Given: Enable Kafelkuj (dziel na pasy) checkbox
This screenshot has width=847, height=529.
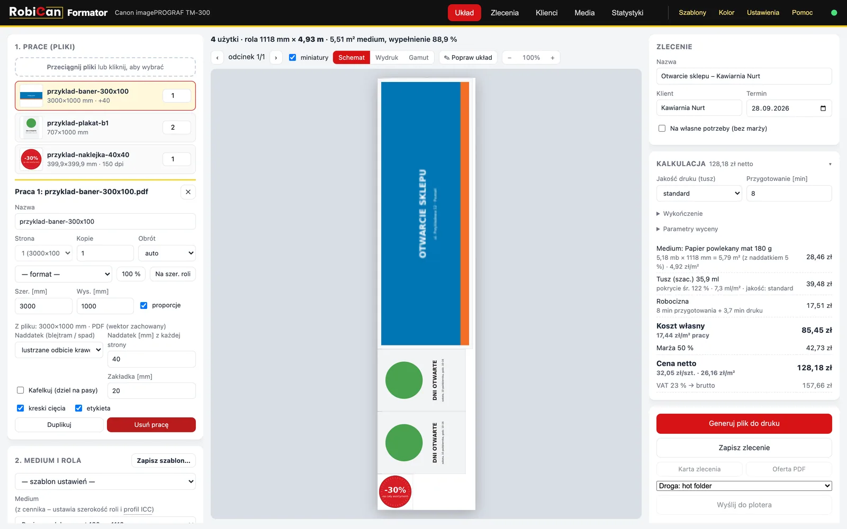Looking at the screenshot, I should pyautogui.click(x=21, y=390).
